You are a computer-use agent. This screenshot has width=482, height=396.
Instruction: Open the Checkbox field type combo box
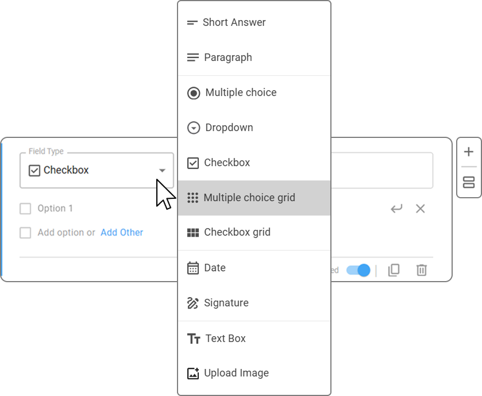point(97,170)
